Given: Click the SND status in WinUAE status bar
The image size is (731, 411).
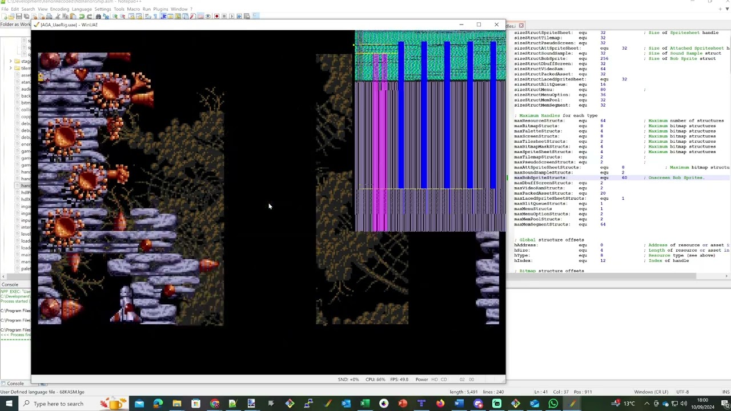Looking at the screenshot, I should click(x=348, y=380).
